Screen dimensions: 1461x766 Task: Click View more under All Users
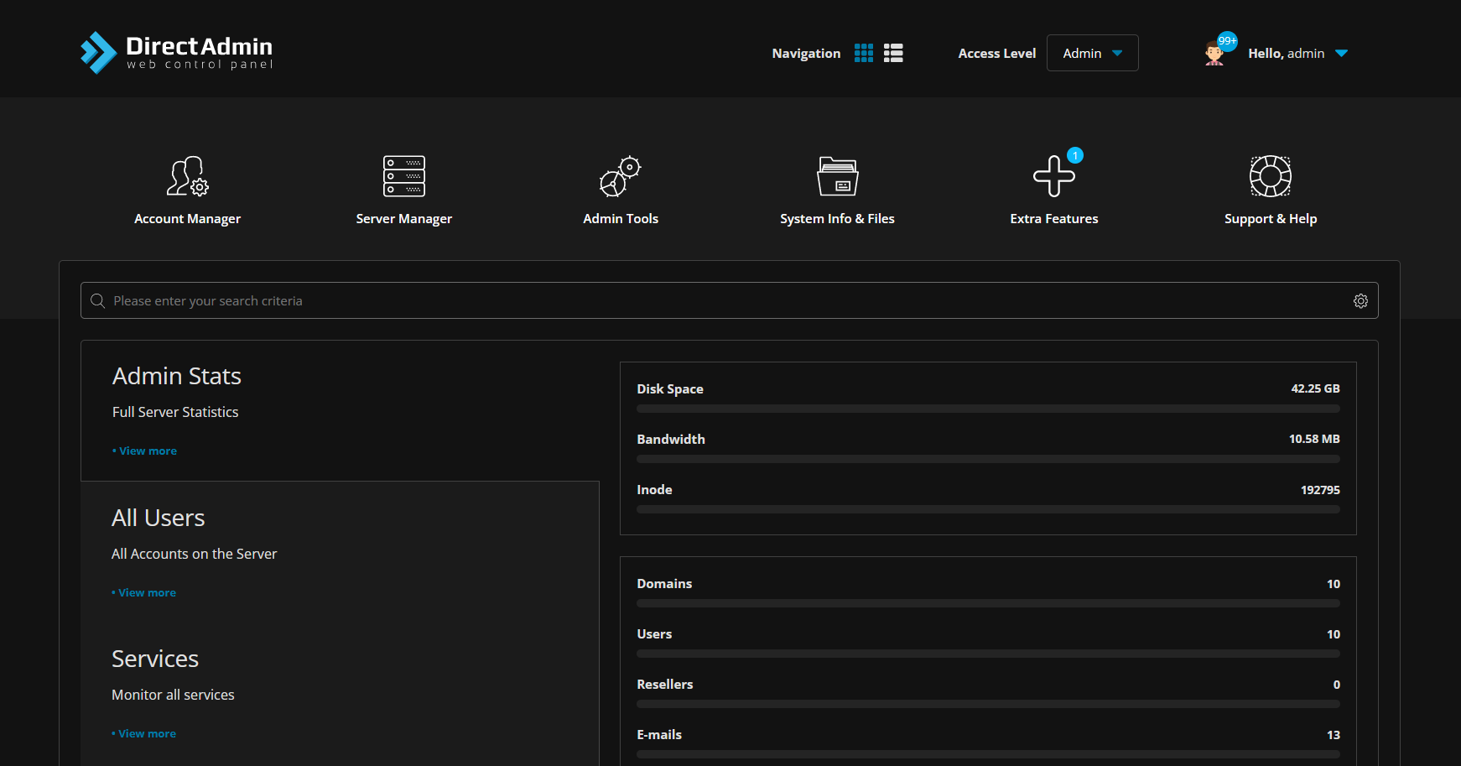147,592
